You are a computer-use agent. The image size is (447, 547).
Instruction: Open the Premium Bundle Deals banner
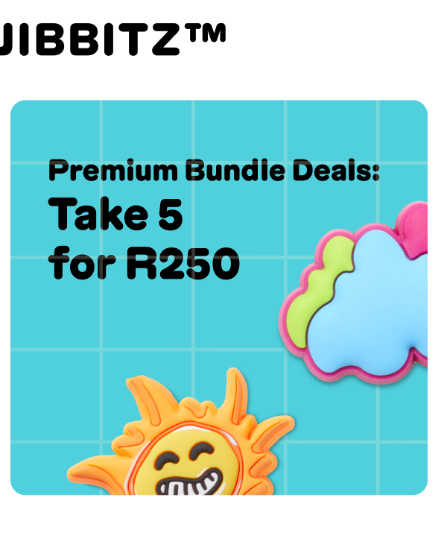click(x=219, y=297)
